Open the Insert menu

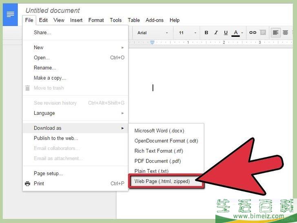(x=76, y=20)
